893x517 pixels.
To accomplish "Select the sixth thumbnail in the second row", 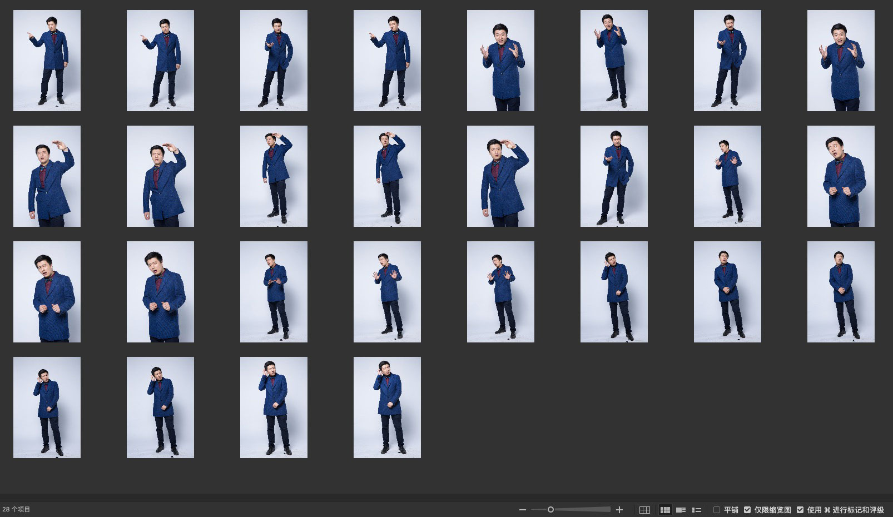I will [x=614, y=176].
